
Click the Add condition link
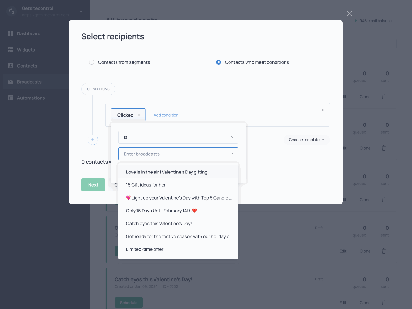(x=164, y=115)
